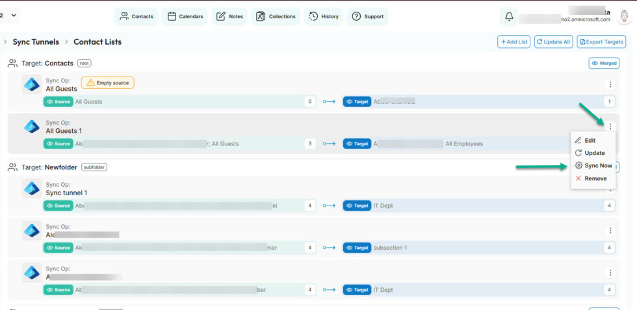Click the people icon beside Target: Contacts

click(13, 63)
